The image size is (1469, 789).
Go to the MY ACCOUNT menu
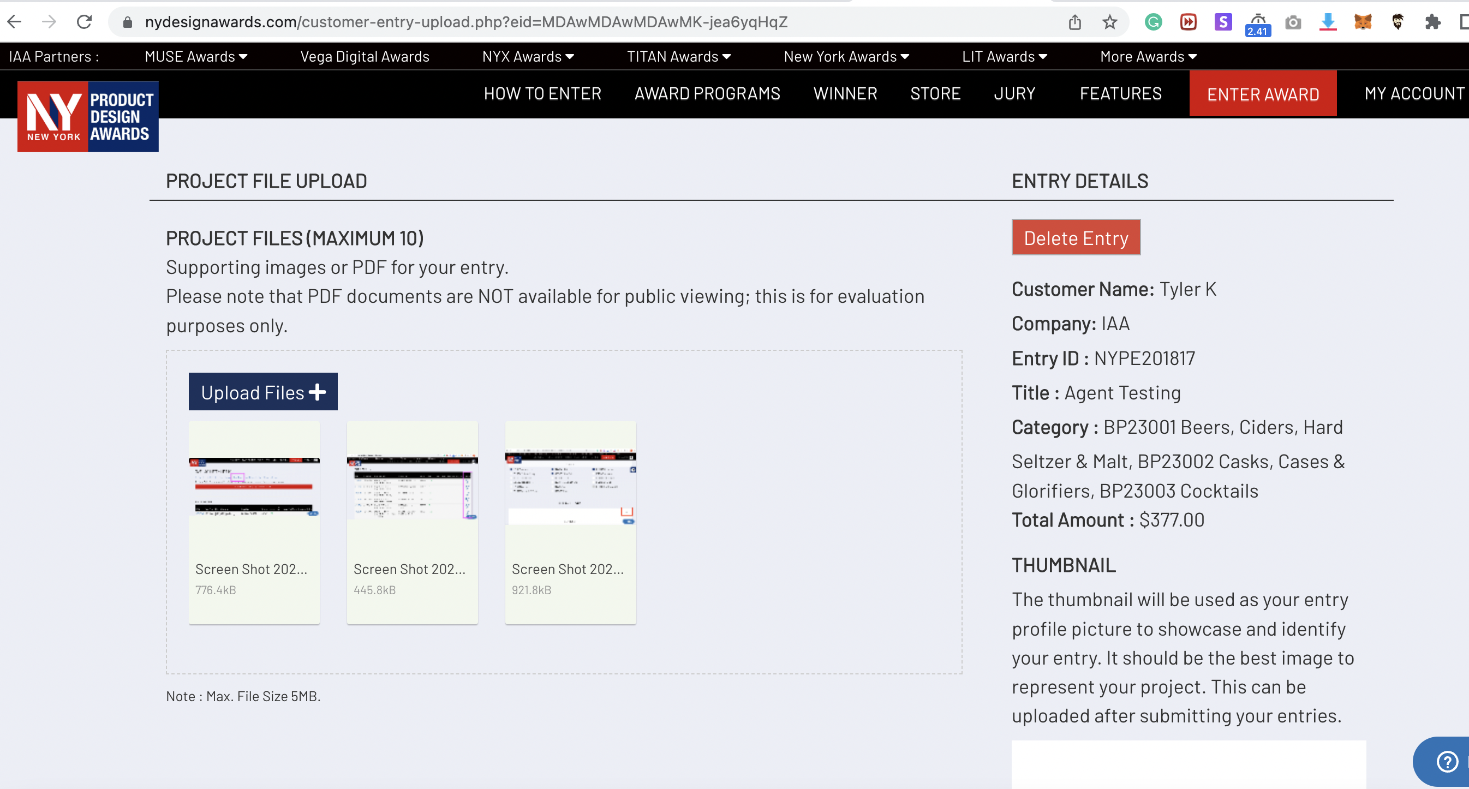1414,93
